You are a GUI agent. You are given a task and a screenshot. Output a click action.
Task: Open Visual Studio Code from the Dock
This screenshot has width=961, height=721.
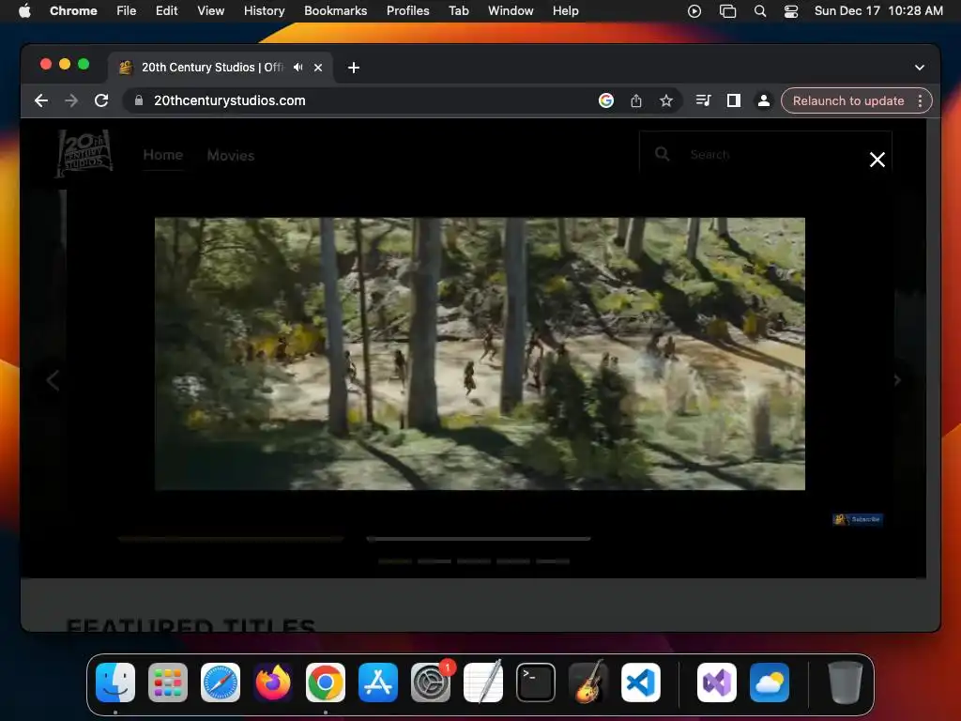(x=640, y=683)
